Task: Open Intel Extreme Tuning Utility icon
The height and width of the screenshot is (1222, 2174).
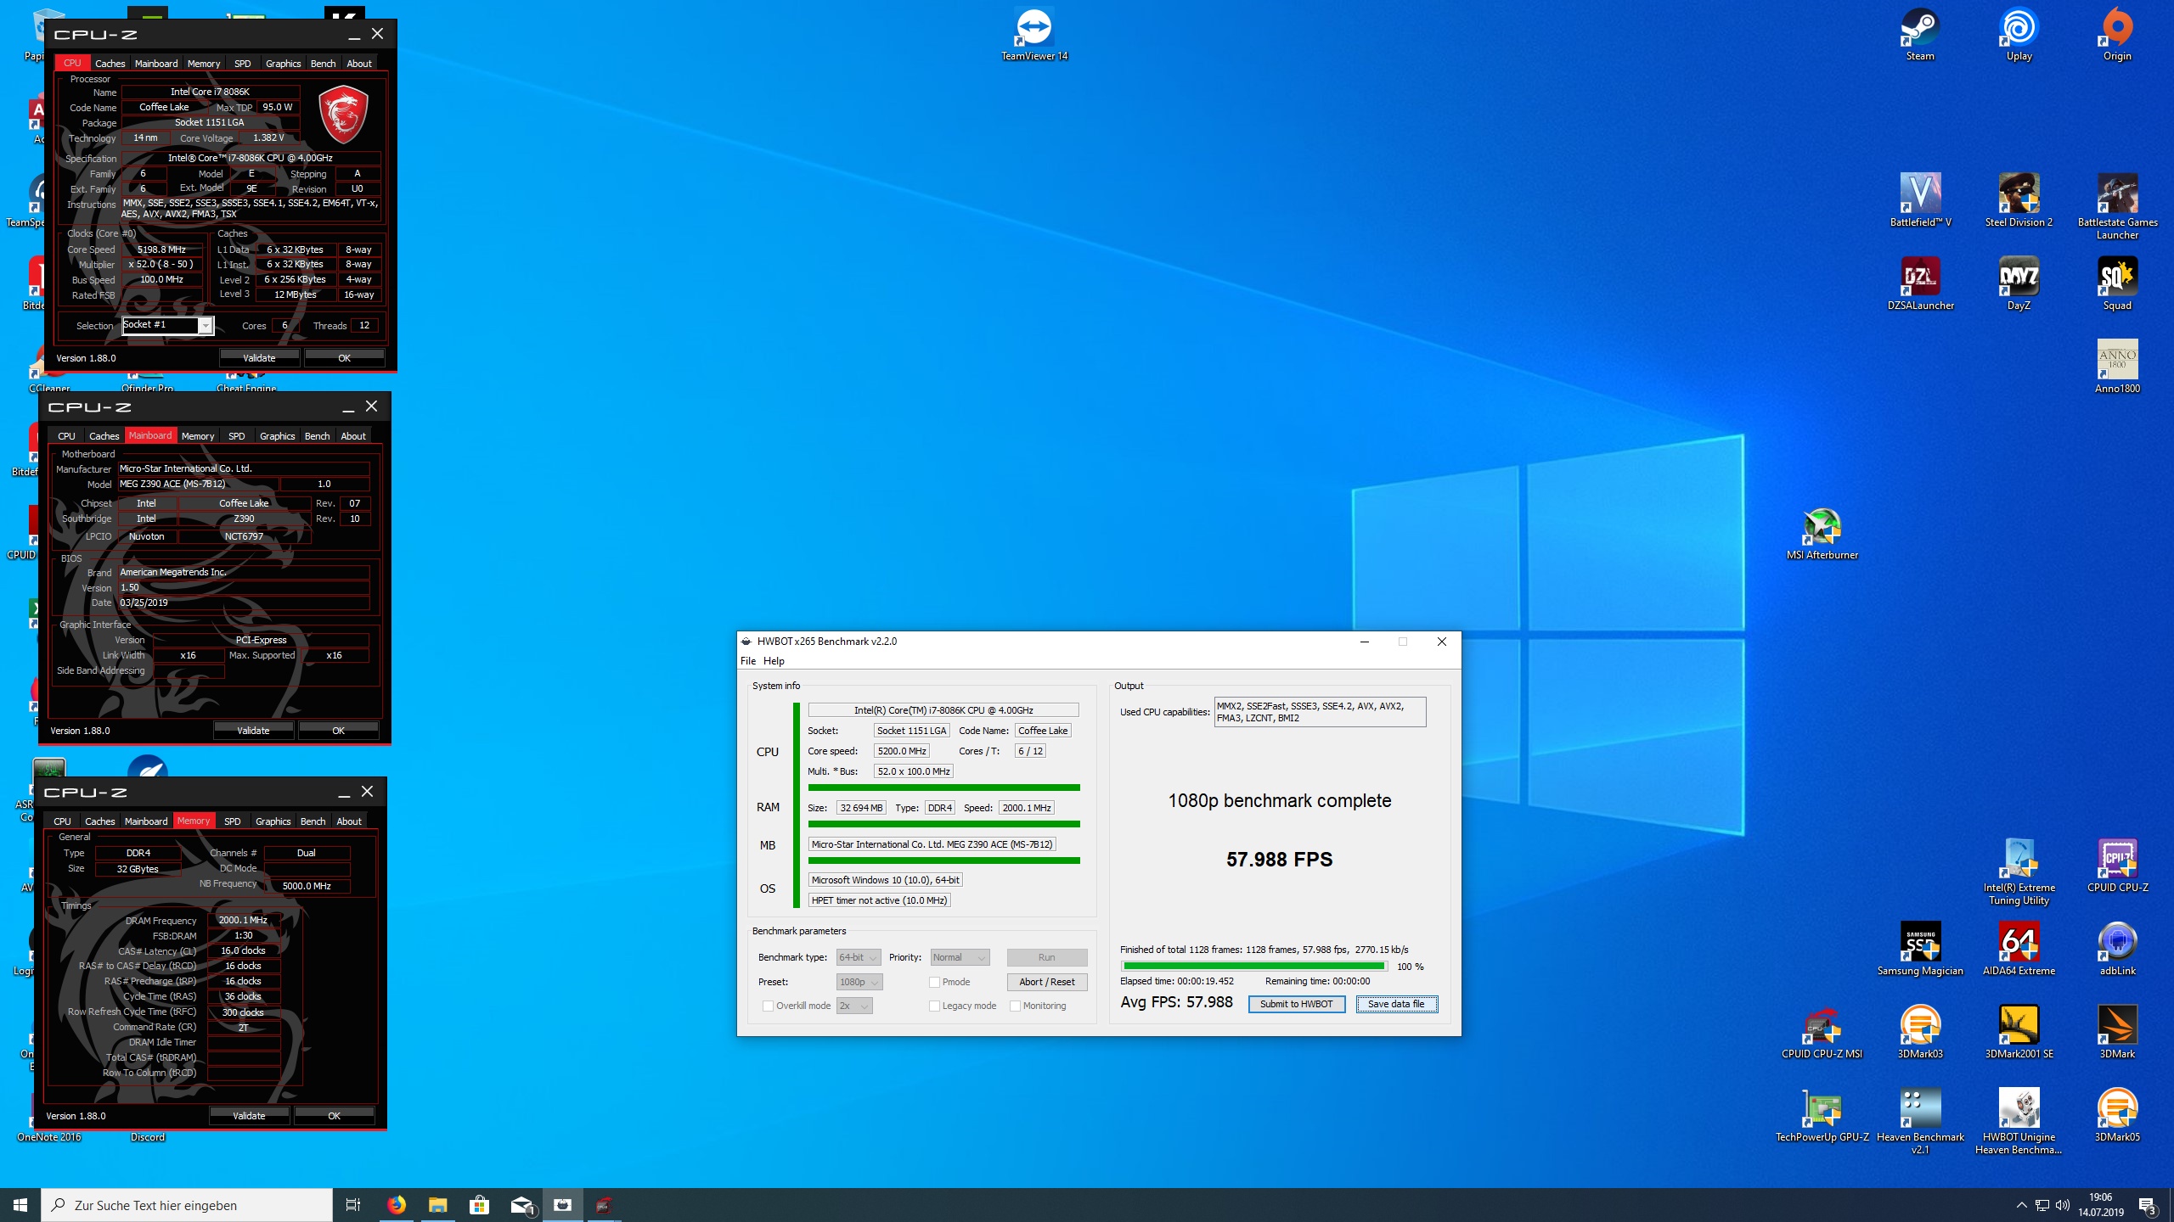Action: point(2019,872)
